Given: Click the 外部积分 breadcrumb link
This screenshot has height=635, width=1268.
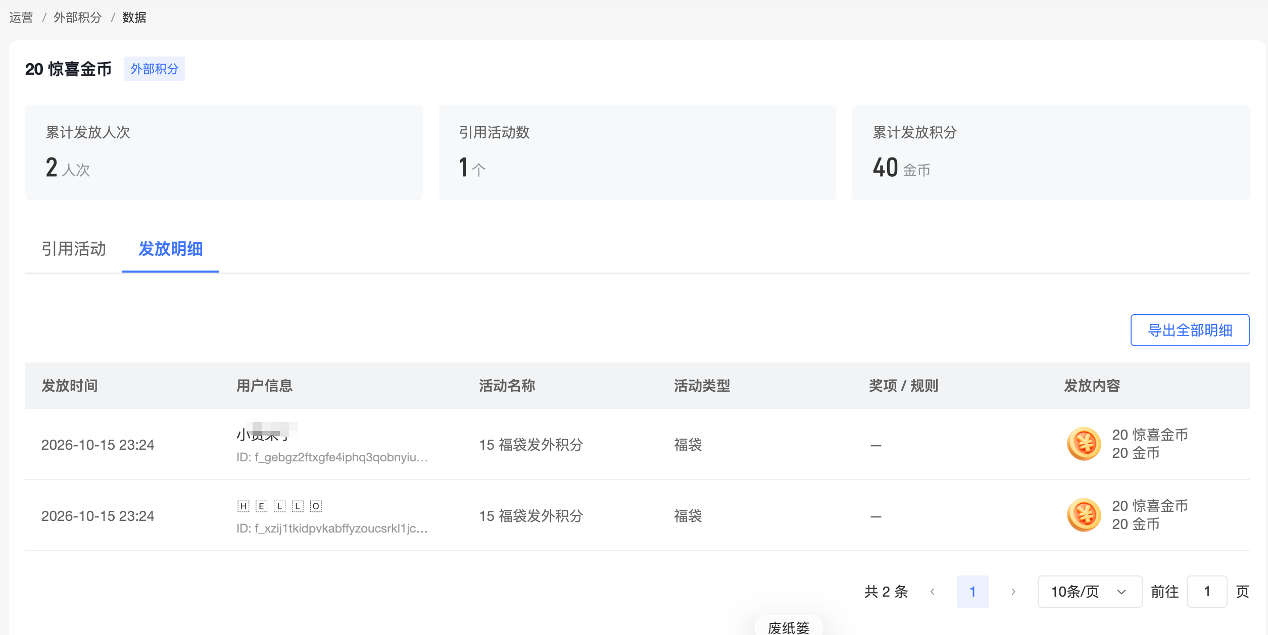Looking at the screenshot, I should [78, 18].
